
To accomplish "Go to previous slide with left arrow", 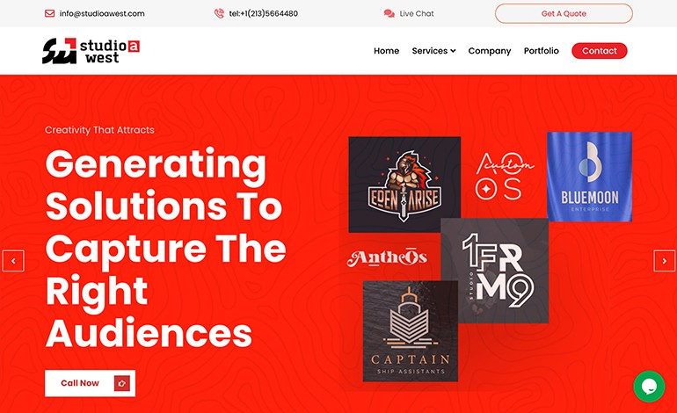I will [x=13, y=261].
